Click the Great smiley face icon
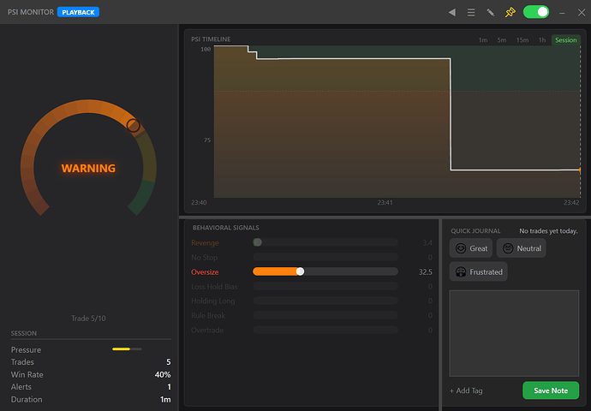 [461, 248]
